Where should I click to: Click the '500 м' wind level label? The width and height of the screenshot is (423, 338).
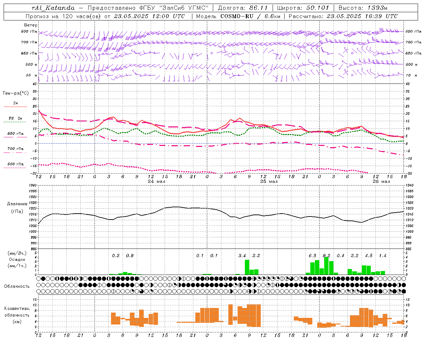coord(31,64)
